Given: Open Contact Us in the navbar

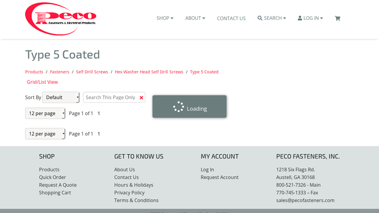Looking at the screenshot, I should tap(231, 18).
